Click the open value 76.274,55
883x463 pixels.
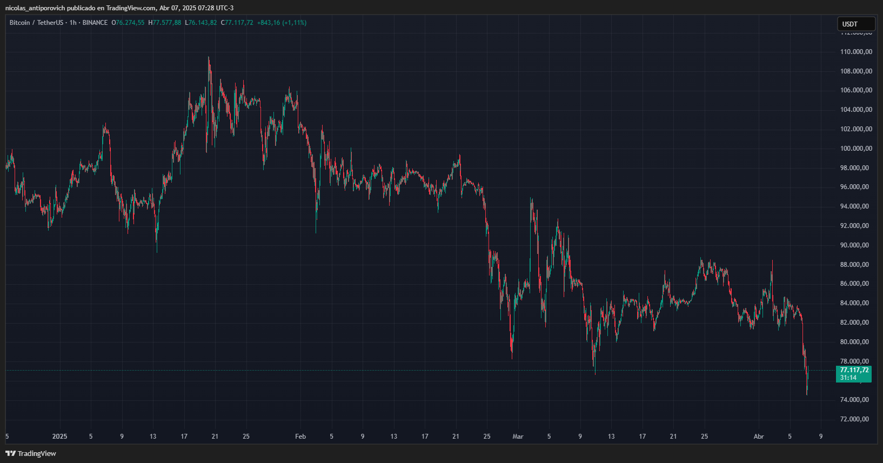(130, 23)
